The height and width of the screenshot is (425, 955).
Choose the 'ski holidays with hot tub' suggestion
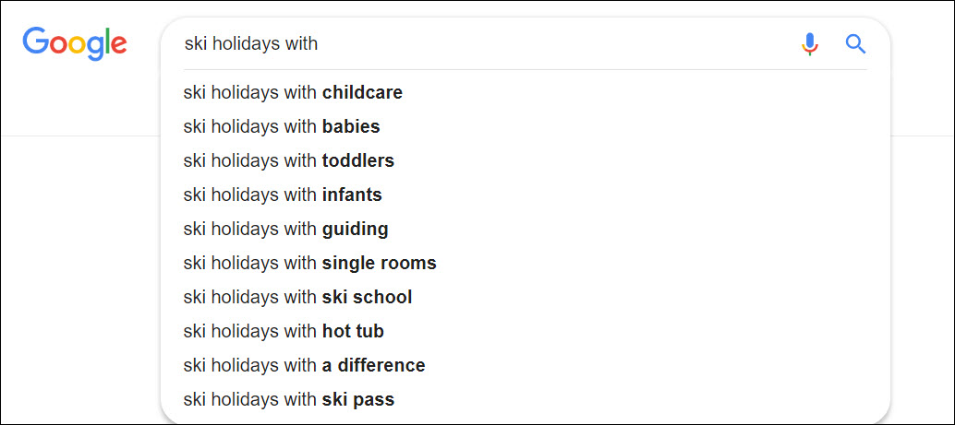coord(525,331)
